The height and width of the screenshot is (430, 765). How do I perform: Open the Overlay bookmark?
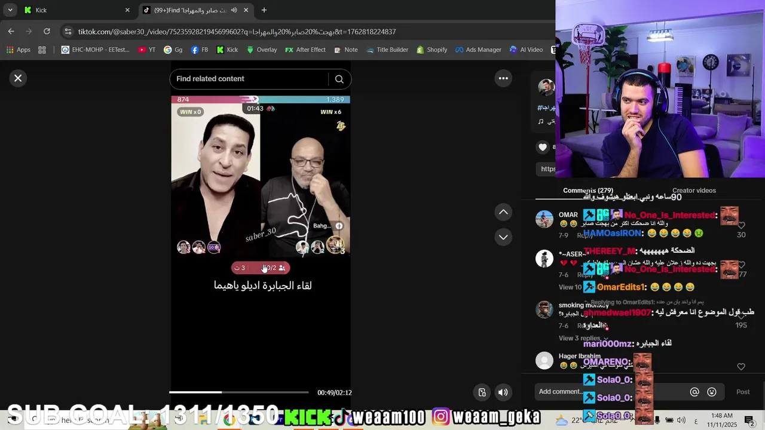[x=262, y=50]
